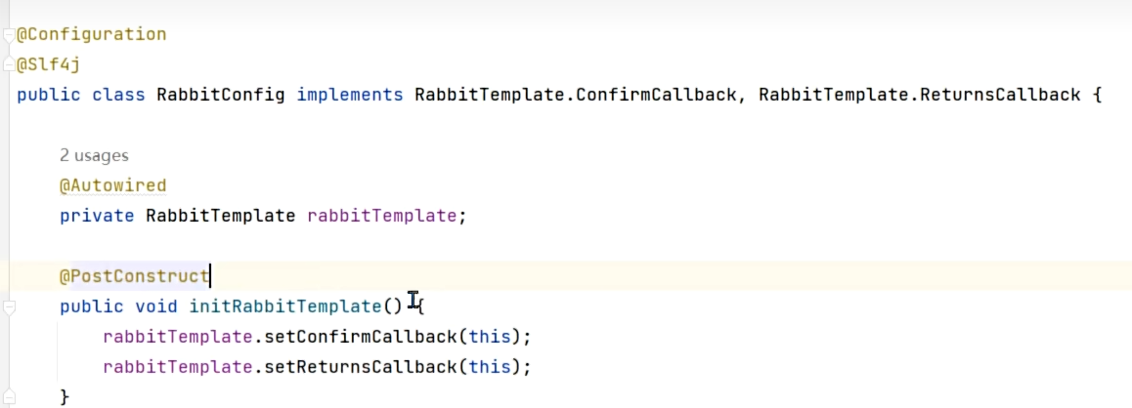Screen dimensions: 1132x408
Task: Open the '2 usages' inlay hint
Action: click(94, 155)
